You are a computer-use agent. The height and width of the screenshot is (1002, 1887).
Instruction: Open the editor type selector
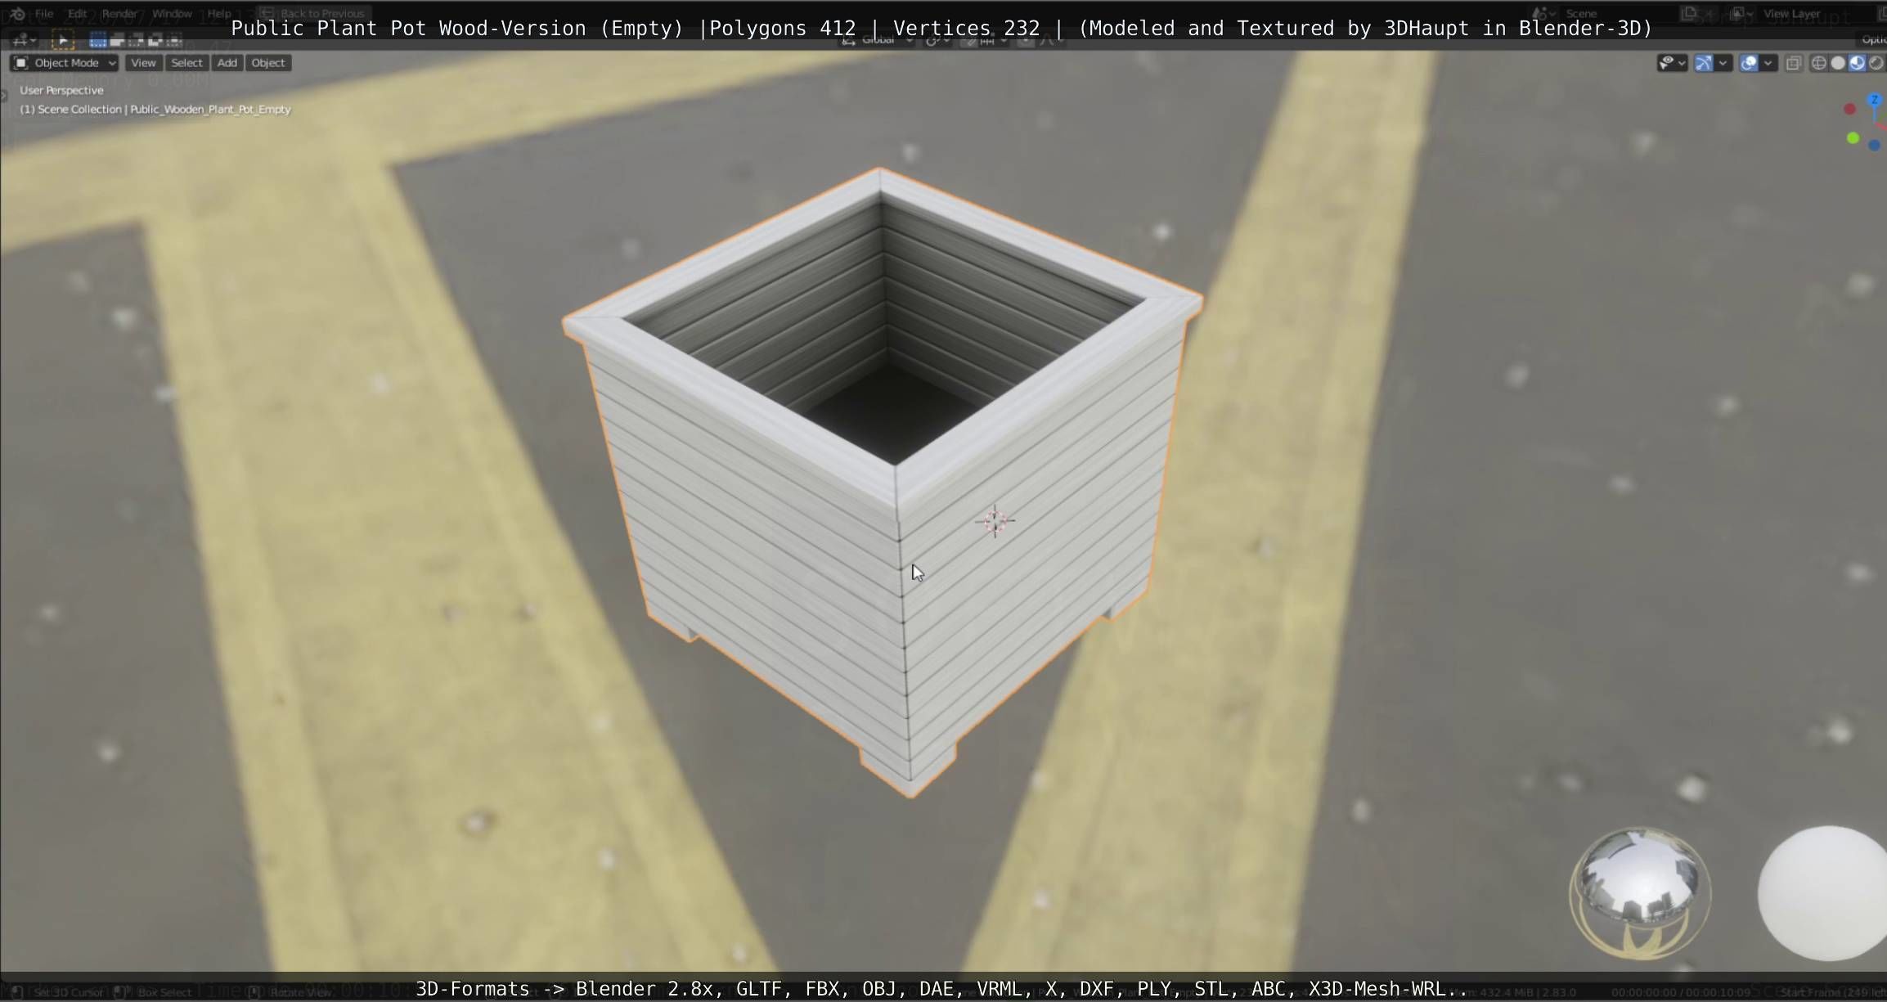[x=24, y=40]
